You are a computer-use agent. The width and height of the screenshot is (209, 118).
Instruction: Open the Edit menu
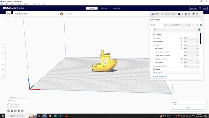(7, 4)
